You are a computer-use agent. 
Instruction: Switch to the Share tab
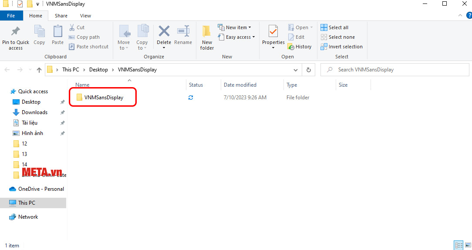tap(61, 16)
